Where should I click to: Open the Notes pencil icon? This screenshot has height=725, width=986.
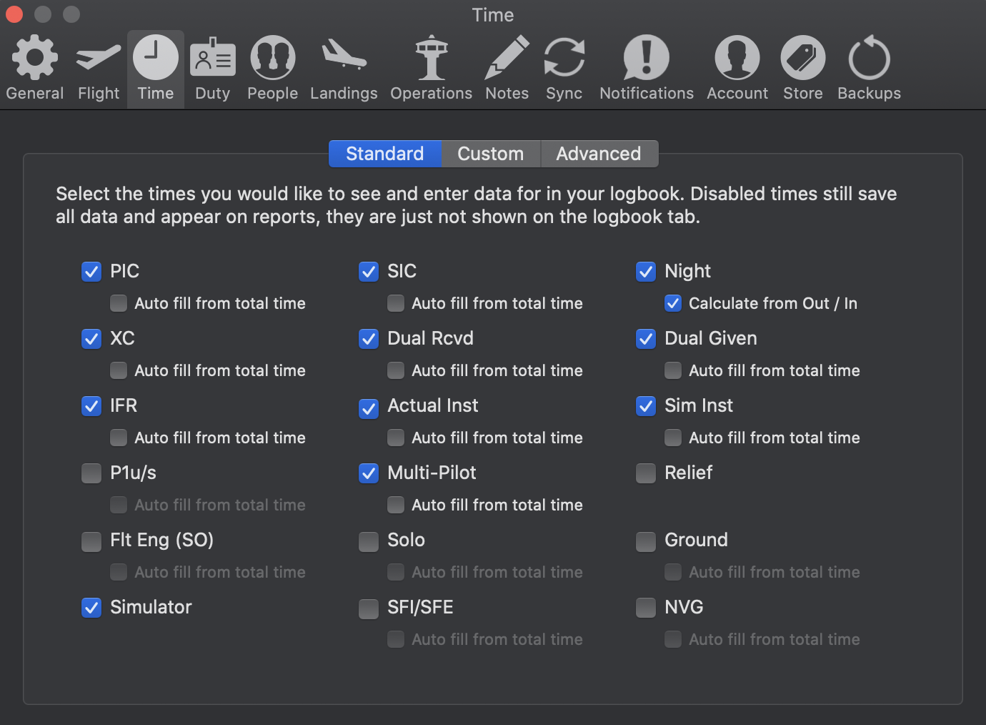coord(507,57)
